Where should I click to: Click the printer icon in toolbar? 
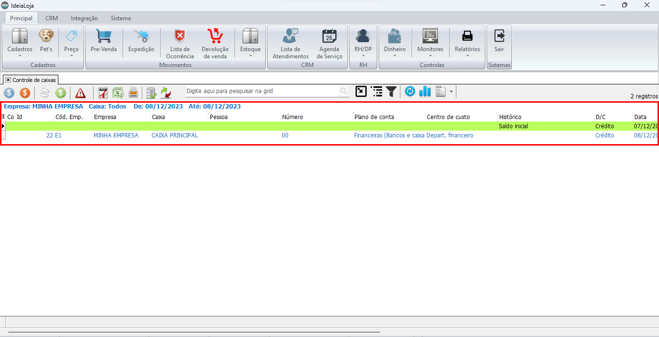tap(133, 92)
